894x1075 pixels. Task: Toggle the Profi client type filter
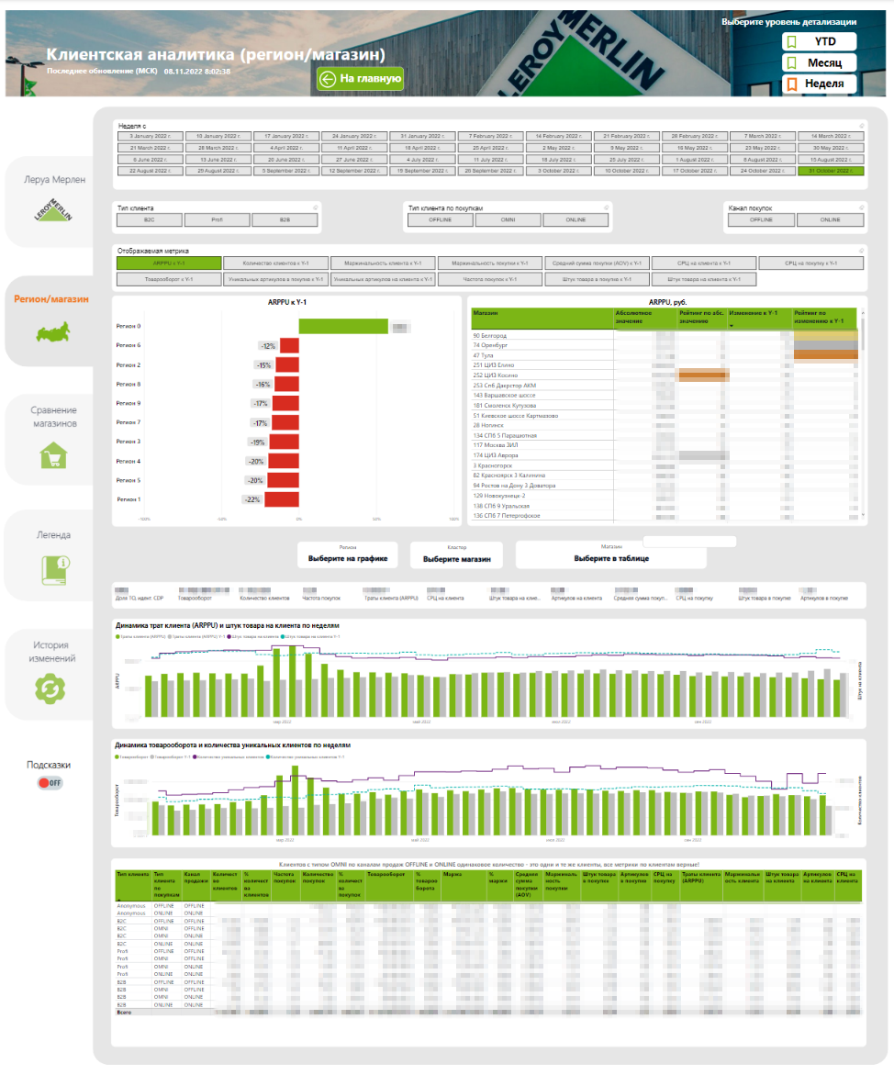coord(217,220)
